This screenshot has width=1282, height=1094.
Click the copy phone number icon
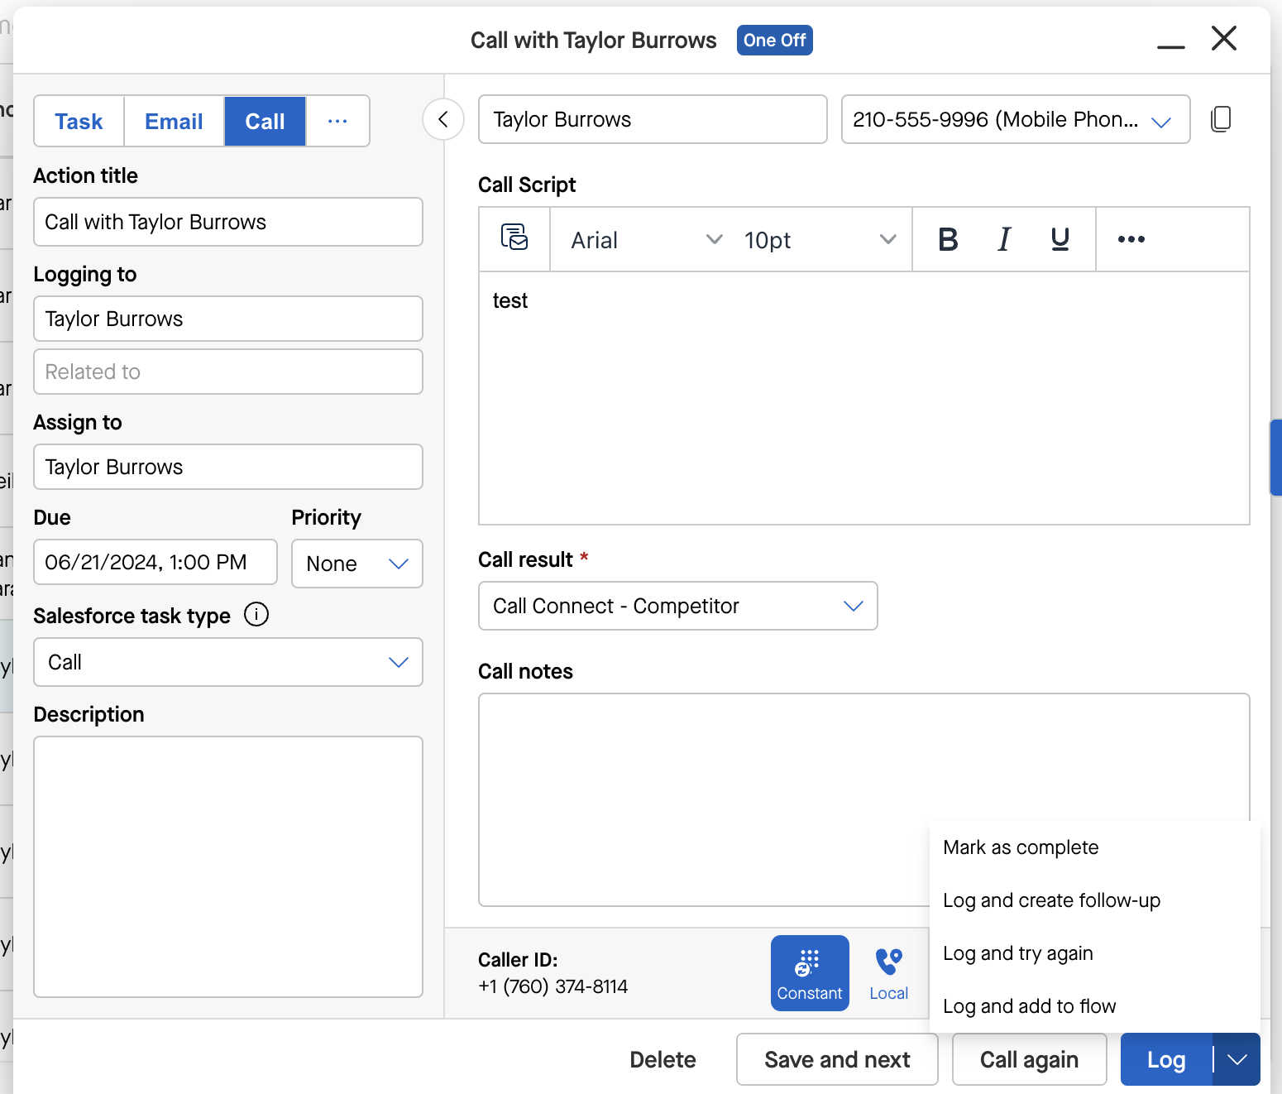pyautogui.click(x=1221, y=119)
